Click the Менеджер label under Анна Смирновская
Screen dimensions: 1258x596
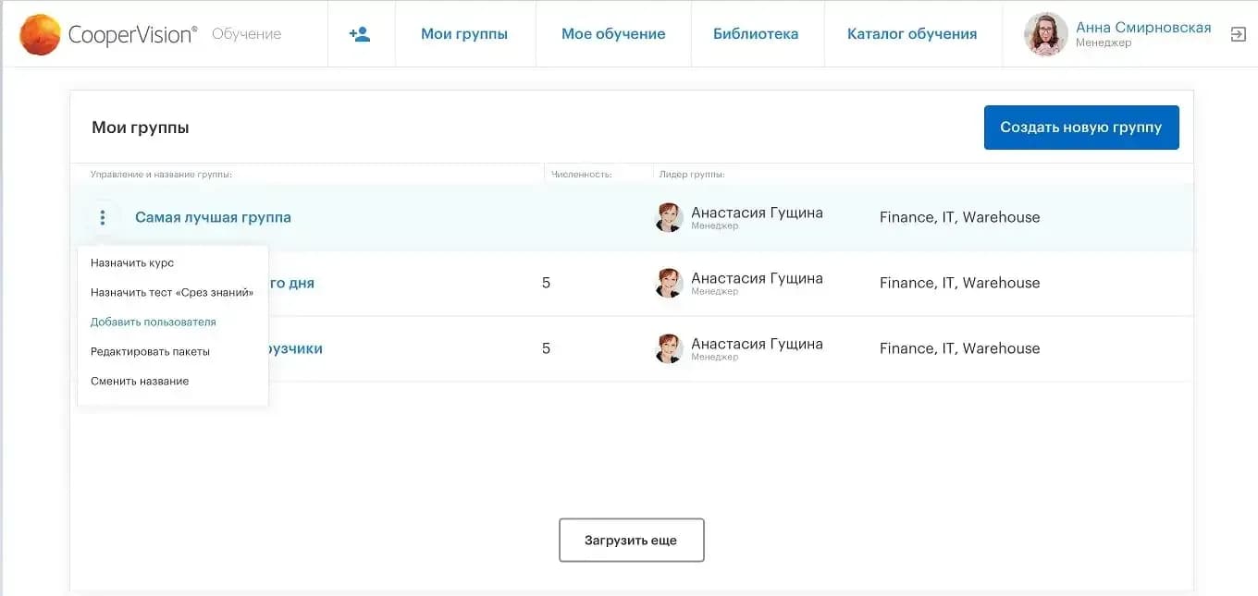[1104, 43]
